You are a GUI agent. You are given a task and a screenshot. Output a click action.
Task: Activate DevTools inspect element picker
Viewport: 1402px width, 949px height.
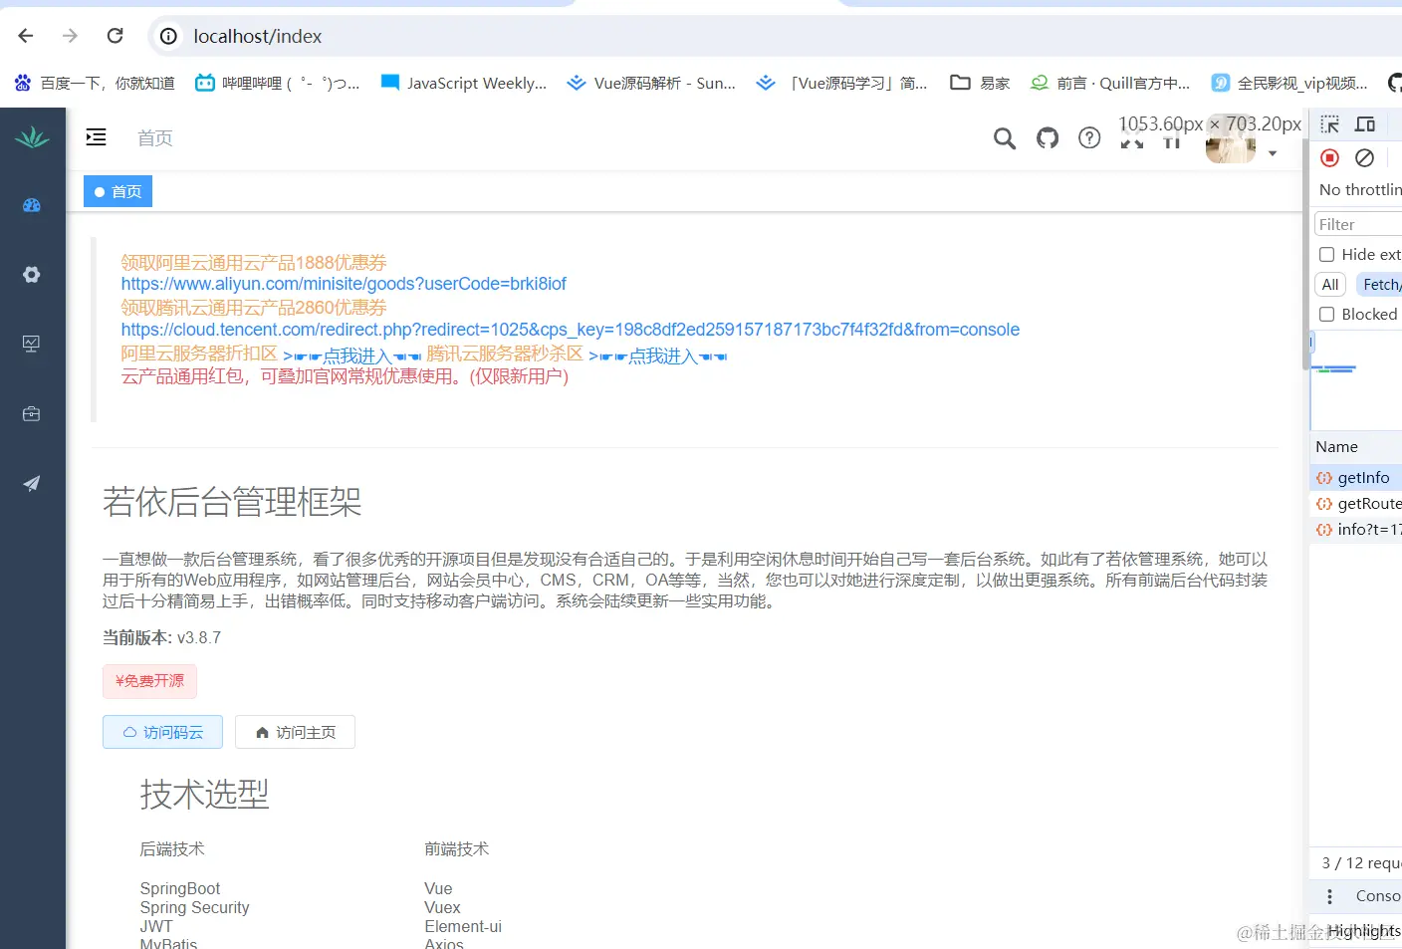(1330, 124)
